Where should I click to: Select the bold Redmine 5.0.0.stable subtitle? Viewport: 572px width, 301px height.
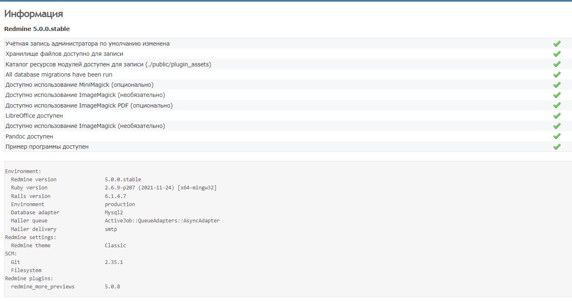[x=37, y=29]
